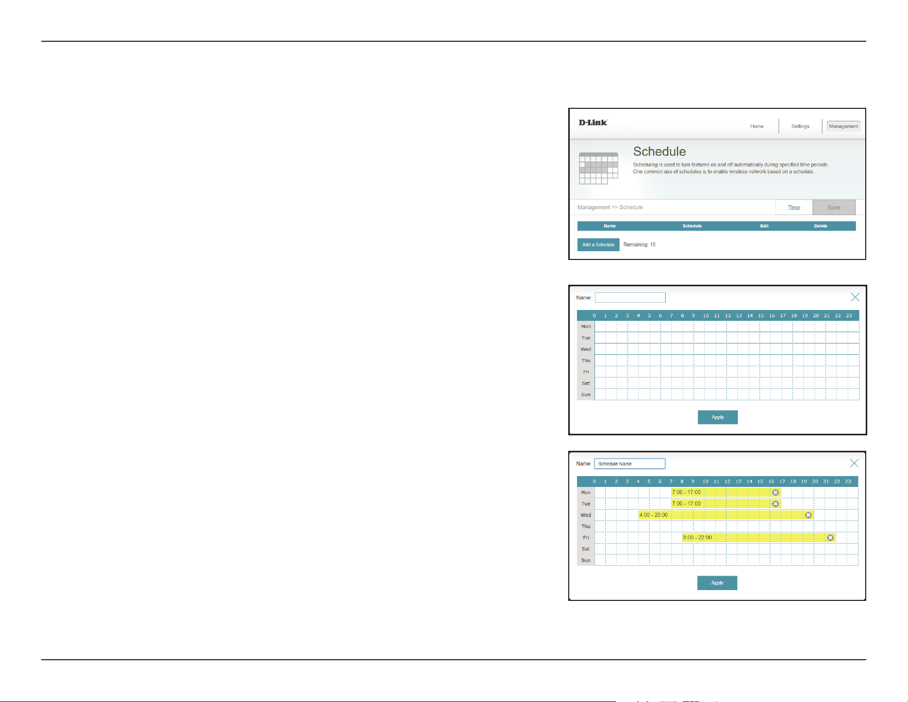Select the Fri 8:00 - 22:00 yellow block
Viewport: 908px width, 702px height.
coord(758,538)
